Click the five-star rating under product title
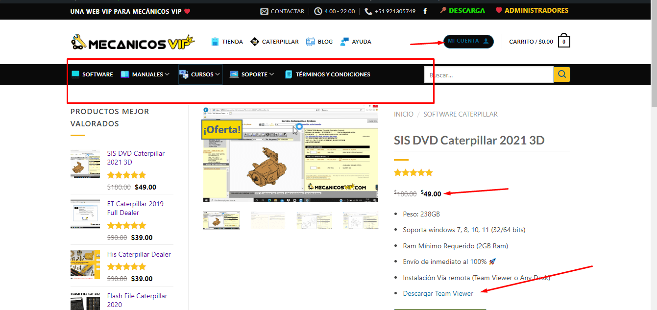 tap(414, 172)
